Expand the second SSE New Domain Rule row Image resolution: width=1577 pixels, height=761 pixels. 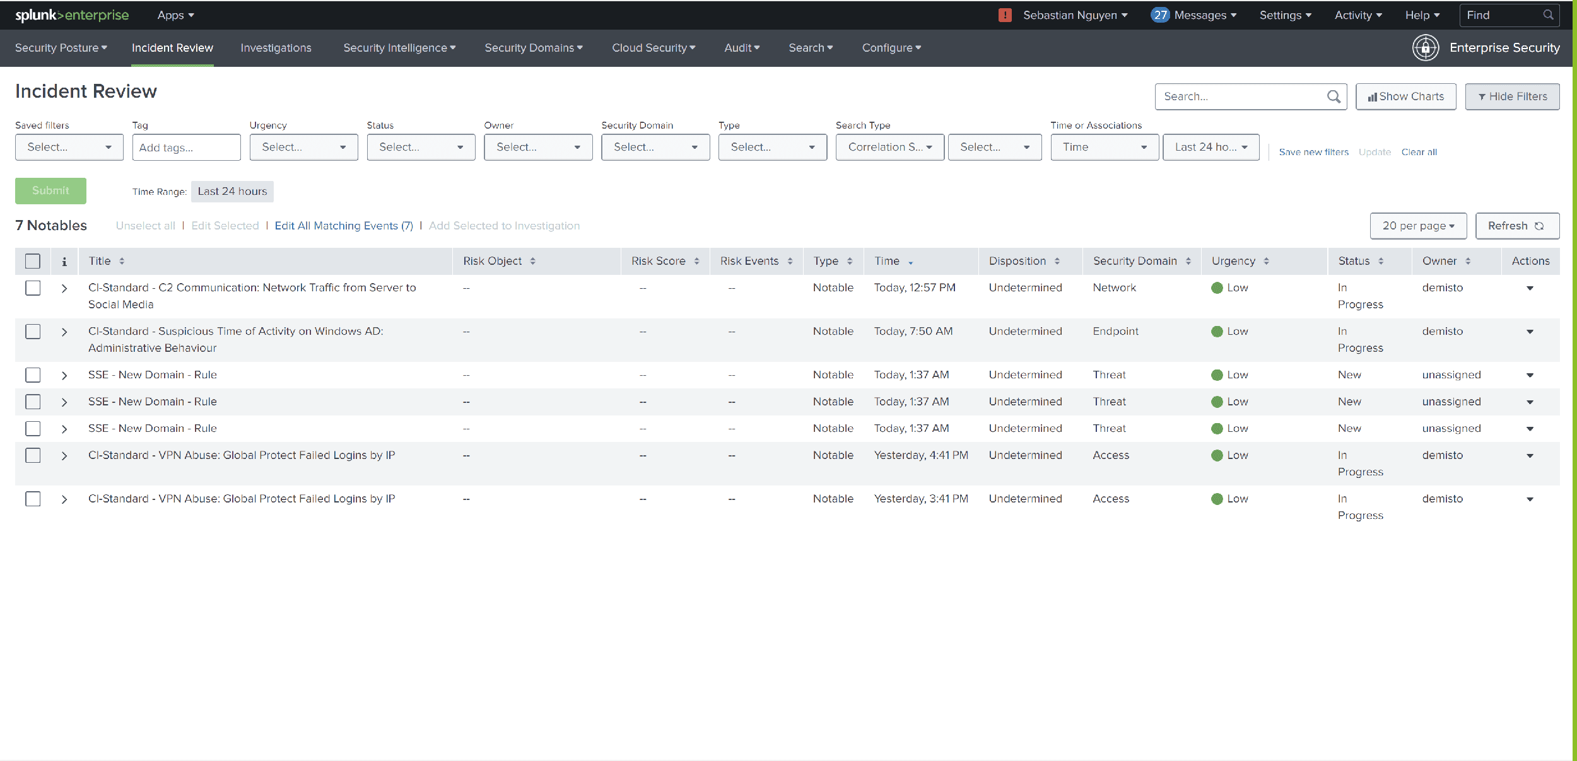pyautogui.click(x=64, y=402)
